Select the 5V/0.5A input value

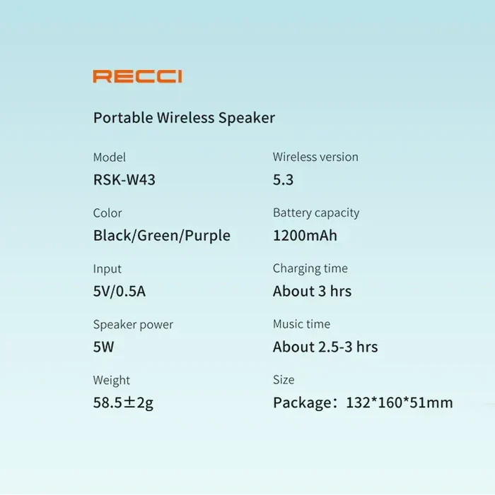click(120, 292)
